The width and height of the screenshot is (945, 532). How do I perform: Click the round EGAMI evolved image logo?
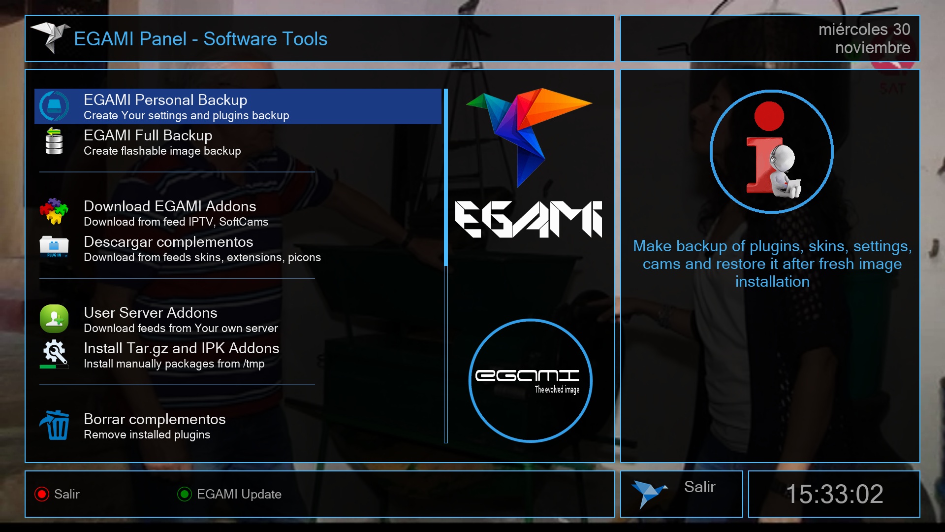530,381
